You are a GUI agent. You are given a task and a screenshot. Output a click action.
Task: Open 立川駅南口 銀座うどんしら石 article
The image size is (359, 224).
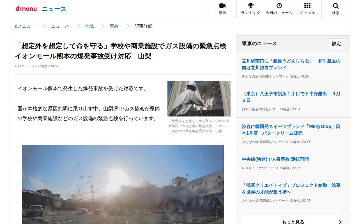[x=291, y=64]
